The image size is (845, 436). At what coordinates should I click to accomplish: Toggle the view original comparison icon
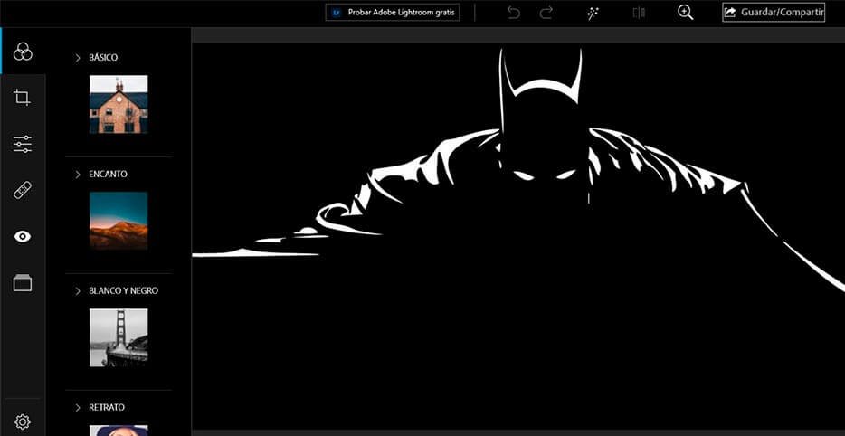point(639,13)
